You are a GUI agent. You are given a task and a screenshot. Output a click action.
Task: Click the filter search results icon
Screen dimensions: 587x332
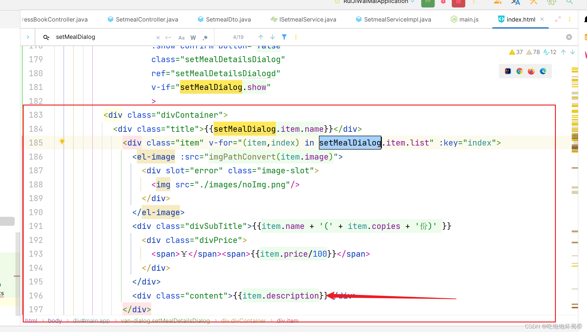click(284, 37)
